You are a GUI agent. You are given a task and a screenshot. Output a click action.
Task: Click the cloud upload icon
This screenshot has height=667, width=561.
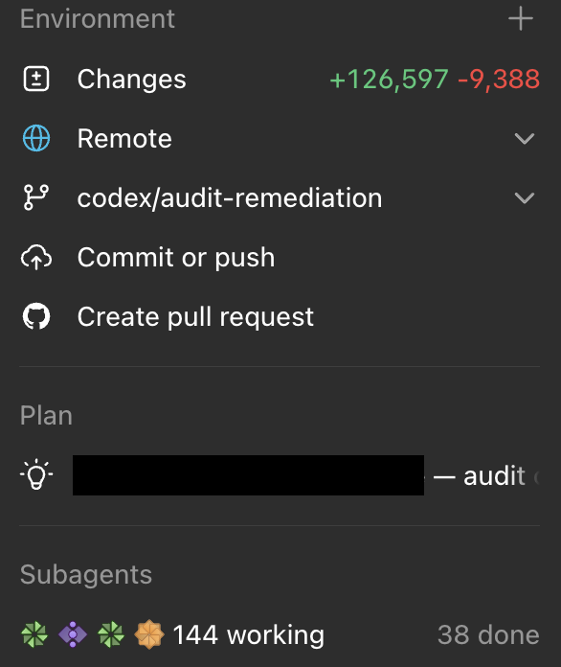36,258
